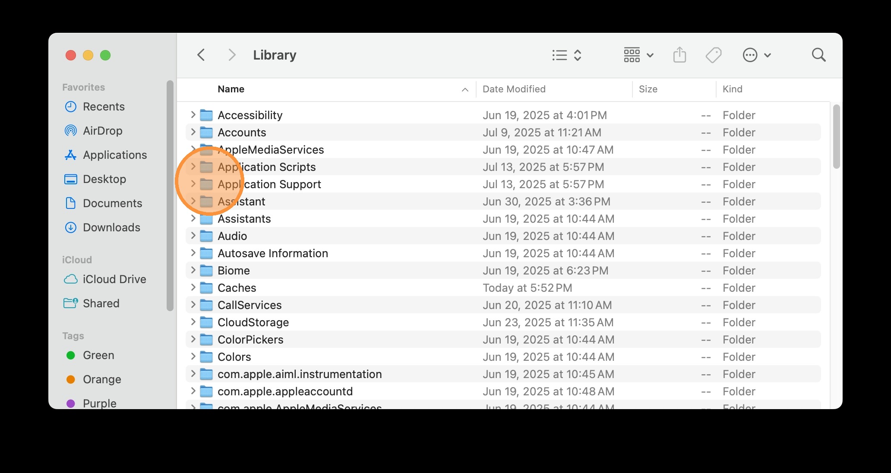Sort by the Size column header
The width and height of the screenshot is (891, 473).
tap(648, 89)
